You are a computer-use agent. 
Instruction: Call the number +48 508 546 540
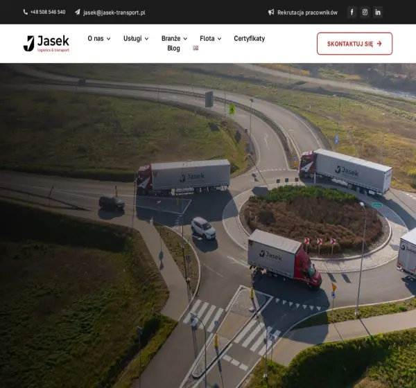(48, 12)
